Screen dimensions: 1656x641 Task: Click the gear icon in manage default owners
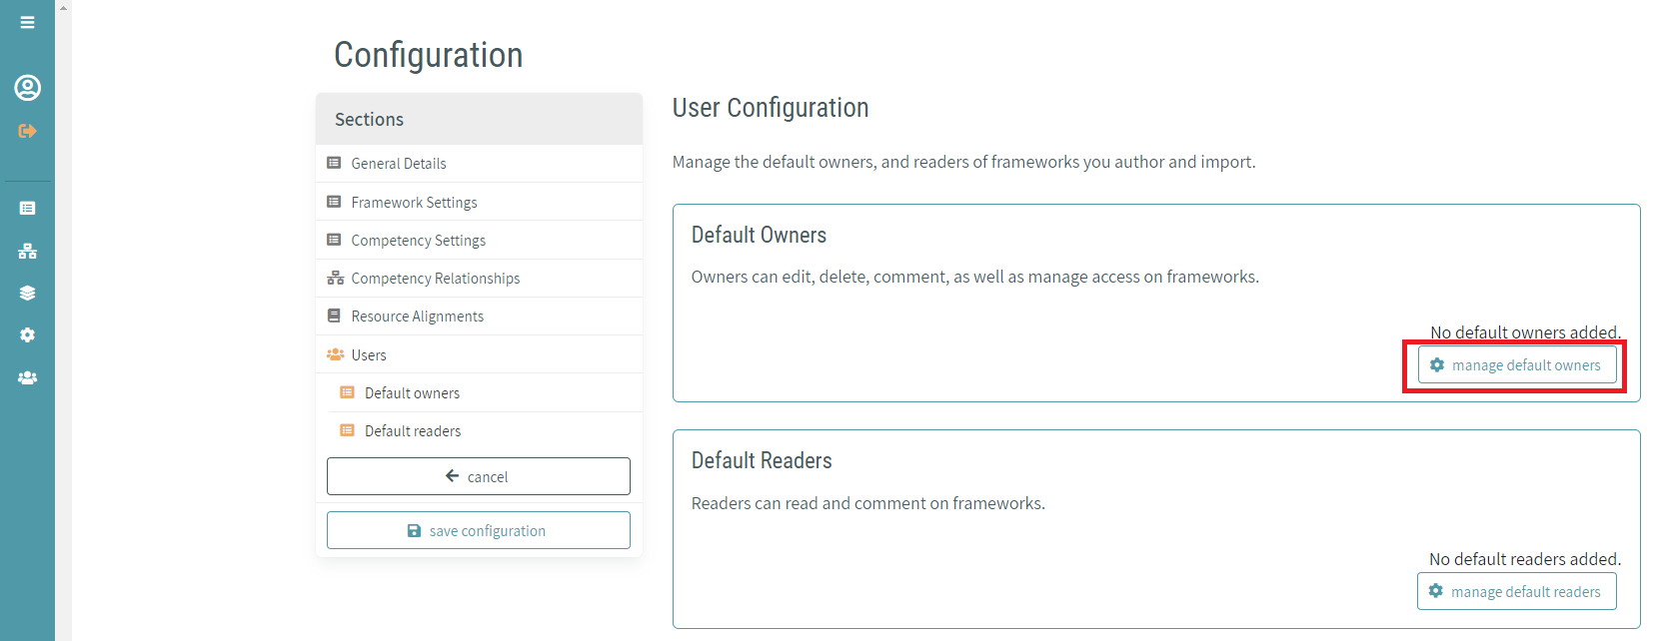1437,364
